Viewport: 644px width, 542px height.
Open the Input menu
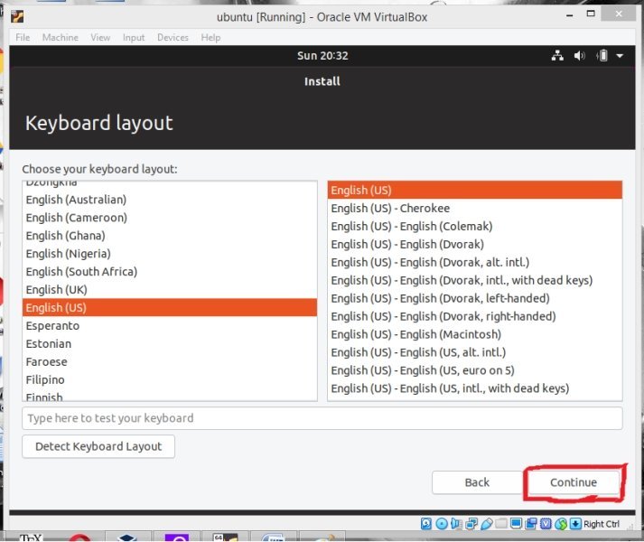pos(134,37)
